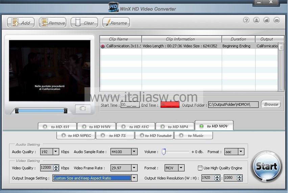Select the to HD TS tab
This screenshot has height=193, width=288.
tap(115, 136)
